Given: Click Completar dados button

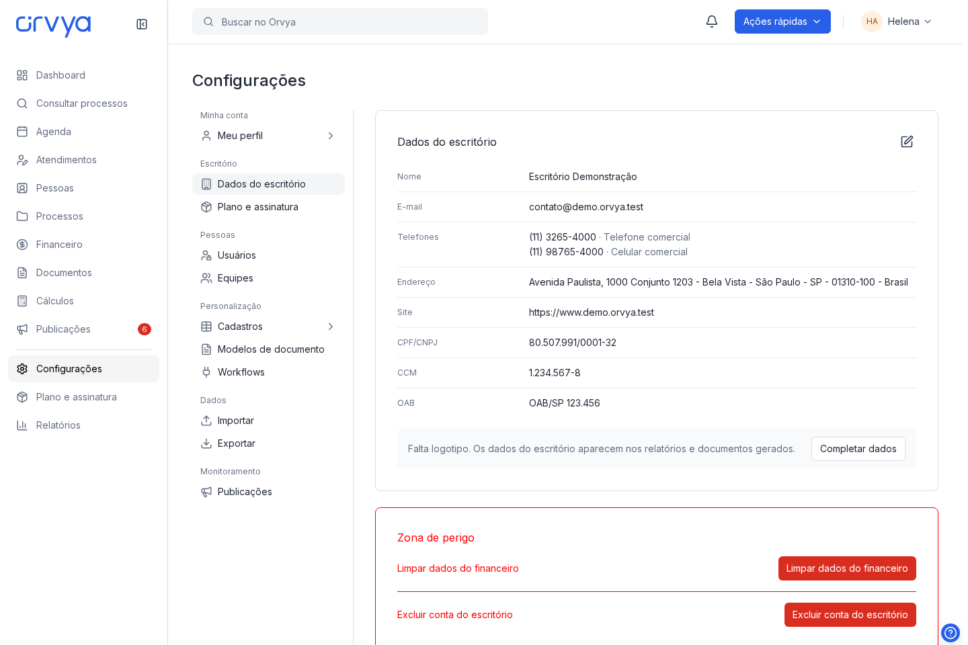Looking at the screenshot, I should [x=858, y=449].
